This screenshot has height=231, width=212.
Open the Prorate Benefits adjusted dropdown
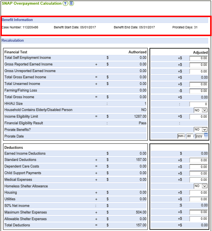200,130
